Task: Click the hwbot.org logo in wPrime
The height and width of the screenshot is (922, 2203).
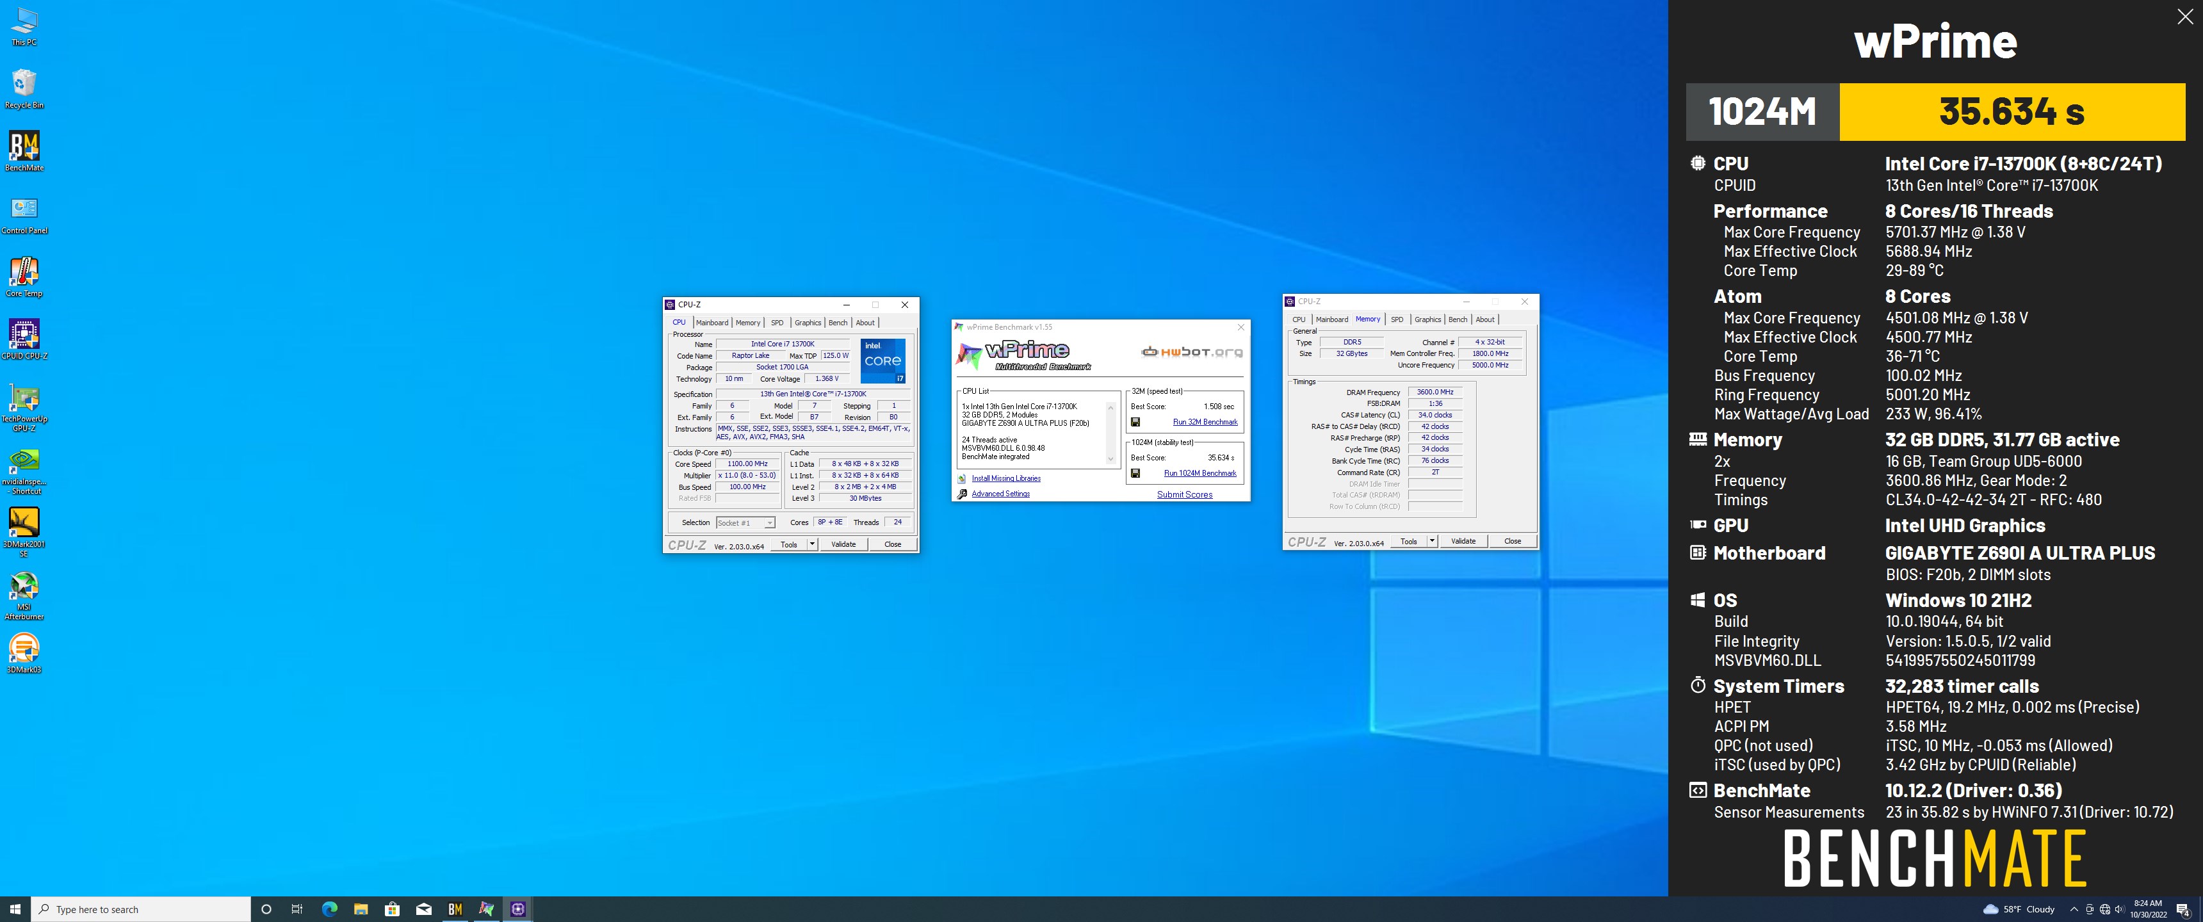Action: coord(1192,352)
